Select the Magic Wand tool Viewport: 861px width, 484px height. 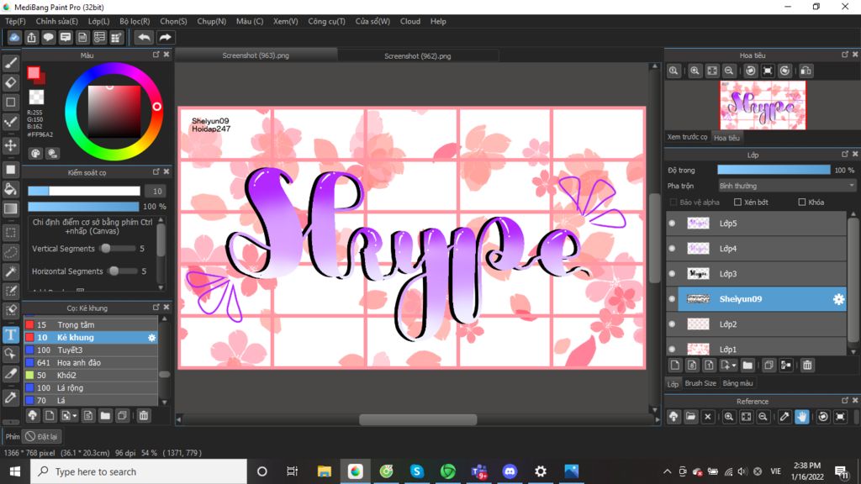10,271
